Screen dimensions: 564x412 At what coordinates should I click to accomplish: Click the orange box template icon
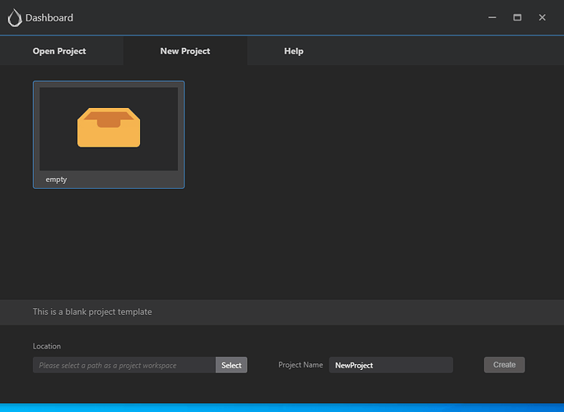(x=109, y=128)
